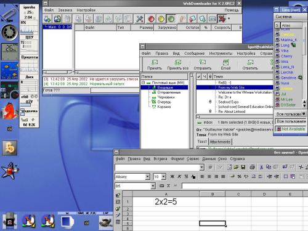Screen dimensions: 308x231
Task: Click the Not Available status button in Licq
Action: (x=291, y=129)
